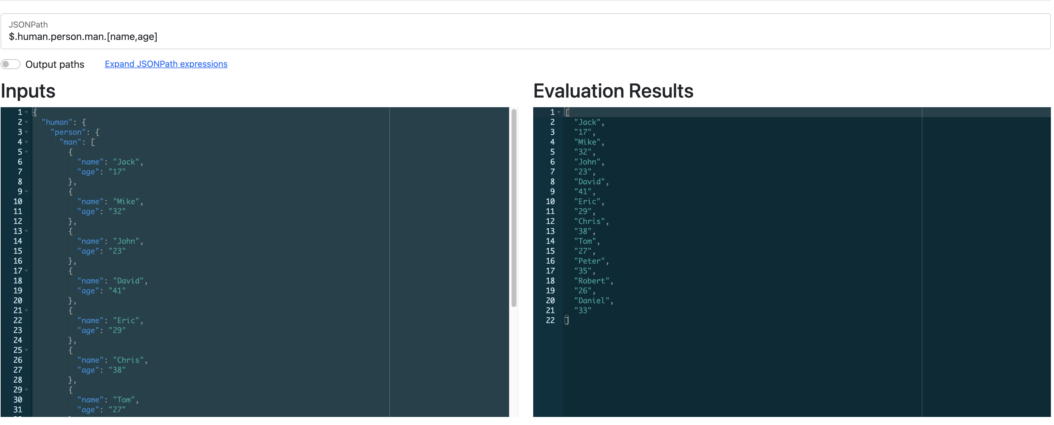Image resolution: width=1054 pixels, height=425 pixels.
Task: Collapse the "person" object fold arrow
Action: (27, 132)
